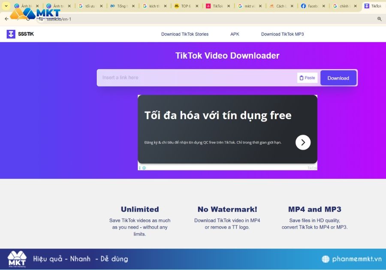Click the Download button
This screenshot has width=386, height=270.
pyautogui.click(x=338, y=78)
